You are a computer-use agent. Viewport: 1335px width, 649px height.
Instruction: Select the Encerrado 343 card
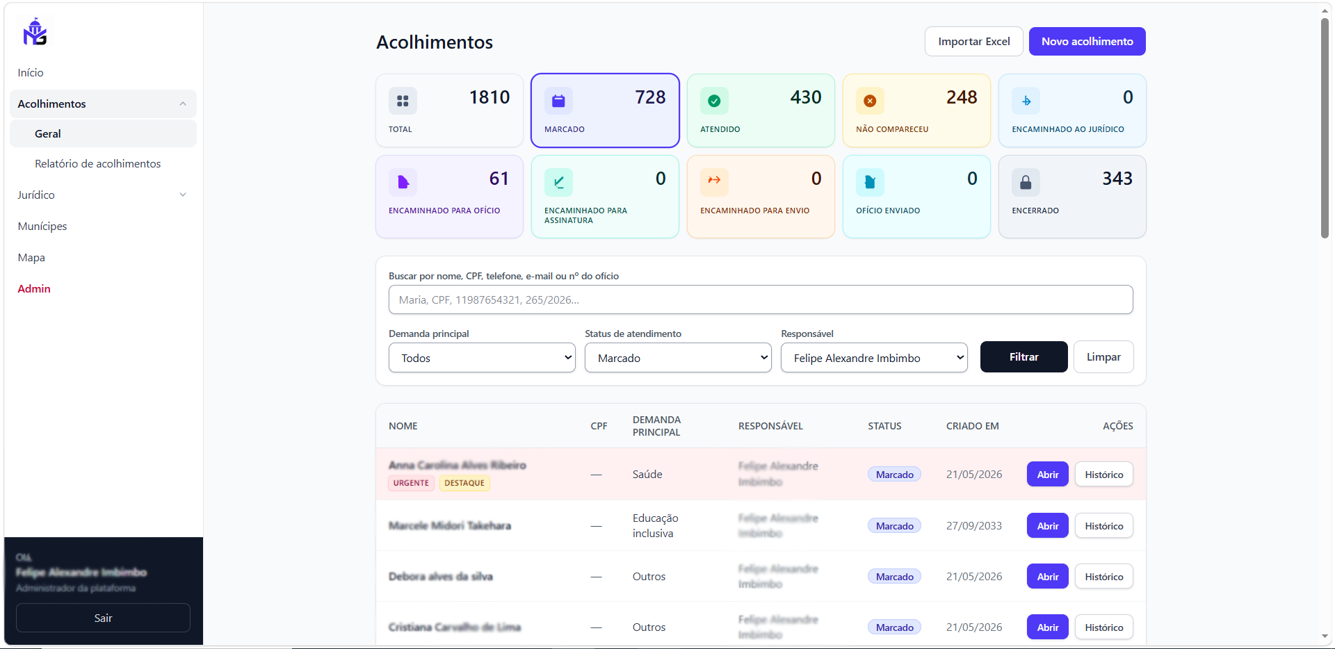coord(1072,197)
